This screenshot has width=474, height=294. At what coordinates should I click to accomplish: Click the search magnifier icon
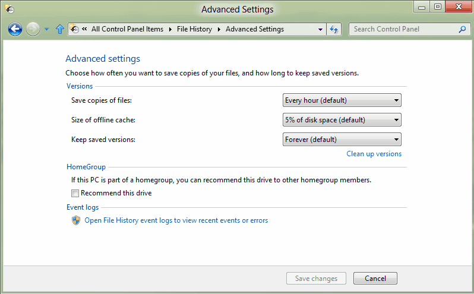(462, 29)
